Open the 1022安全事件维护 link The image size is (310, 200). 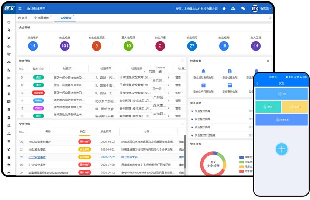tap(40, 142)
